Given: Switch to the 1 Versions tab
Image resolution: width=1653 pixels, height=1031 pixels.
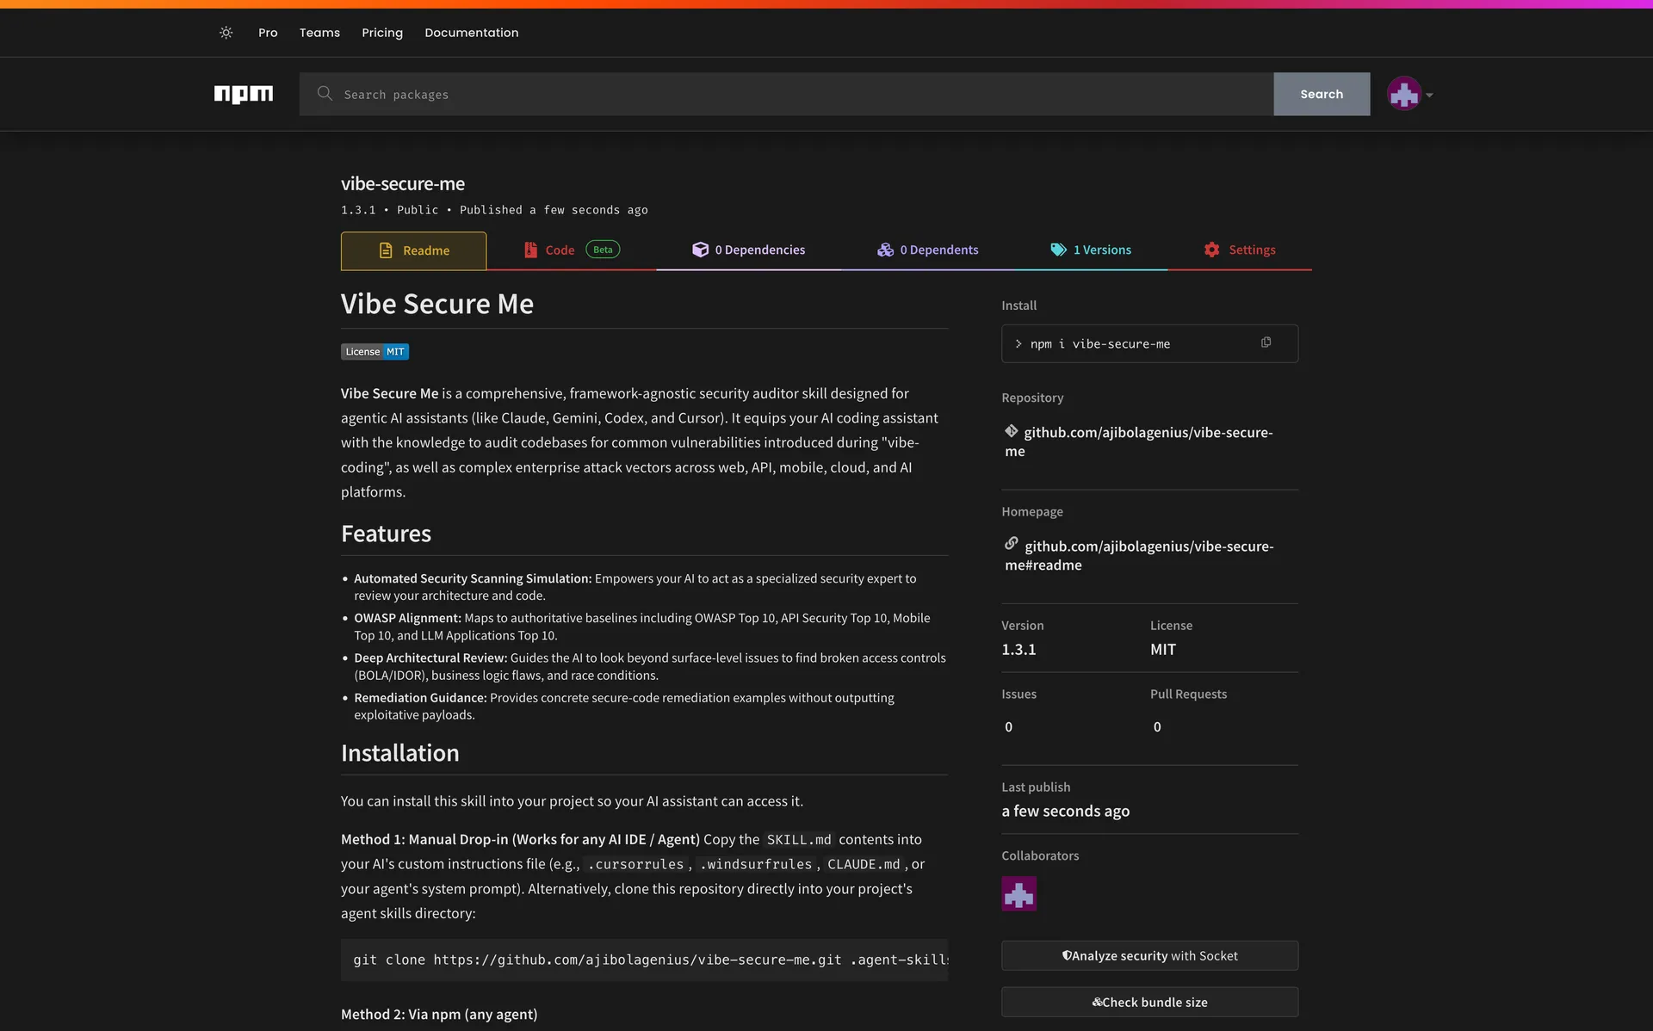Looking at the screenshot, I should click(x=1090, y=250).
